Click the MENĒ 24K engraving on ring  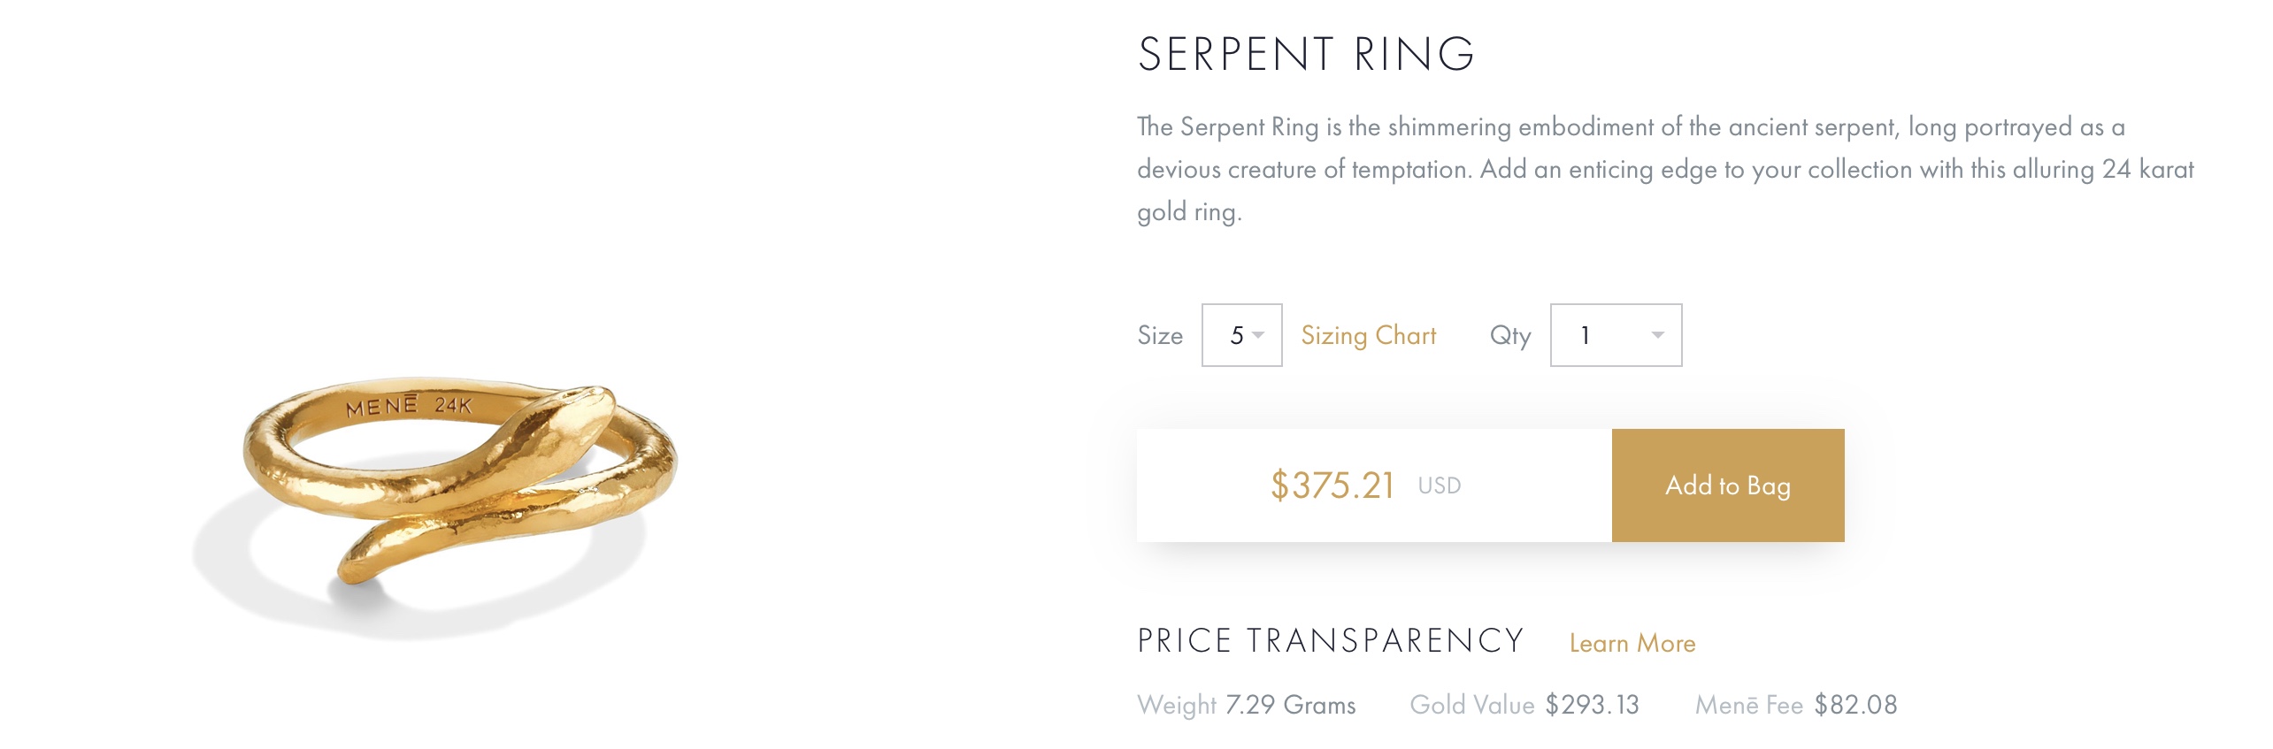(x=409, y=407)
